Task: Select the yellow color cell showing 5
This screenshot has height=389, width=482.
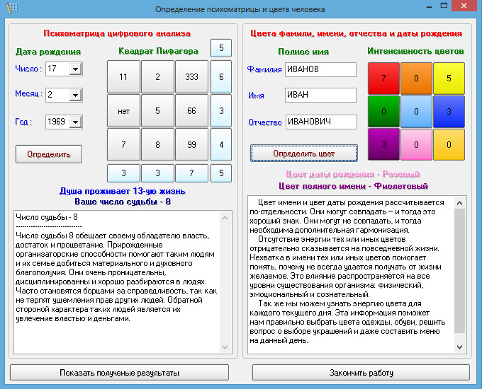Action: pyautogui.click(x=449, y=79)
